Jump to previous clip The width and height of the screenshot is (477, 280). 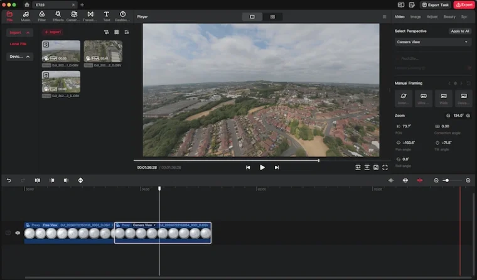tap(248, 168)
